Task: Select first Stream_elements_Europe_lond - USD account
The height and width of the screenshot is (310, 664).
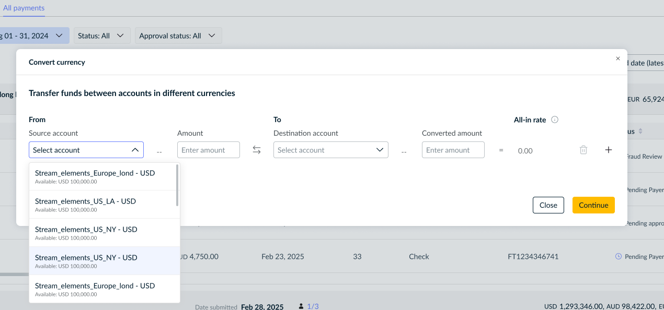Action: click(x=102, y=176)
